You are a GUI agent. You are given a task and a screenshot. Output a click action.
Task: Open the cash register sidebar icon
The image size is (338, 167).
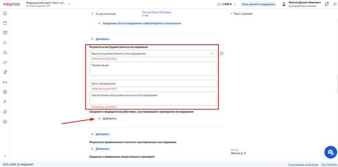pos(5,33)
